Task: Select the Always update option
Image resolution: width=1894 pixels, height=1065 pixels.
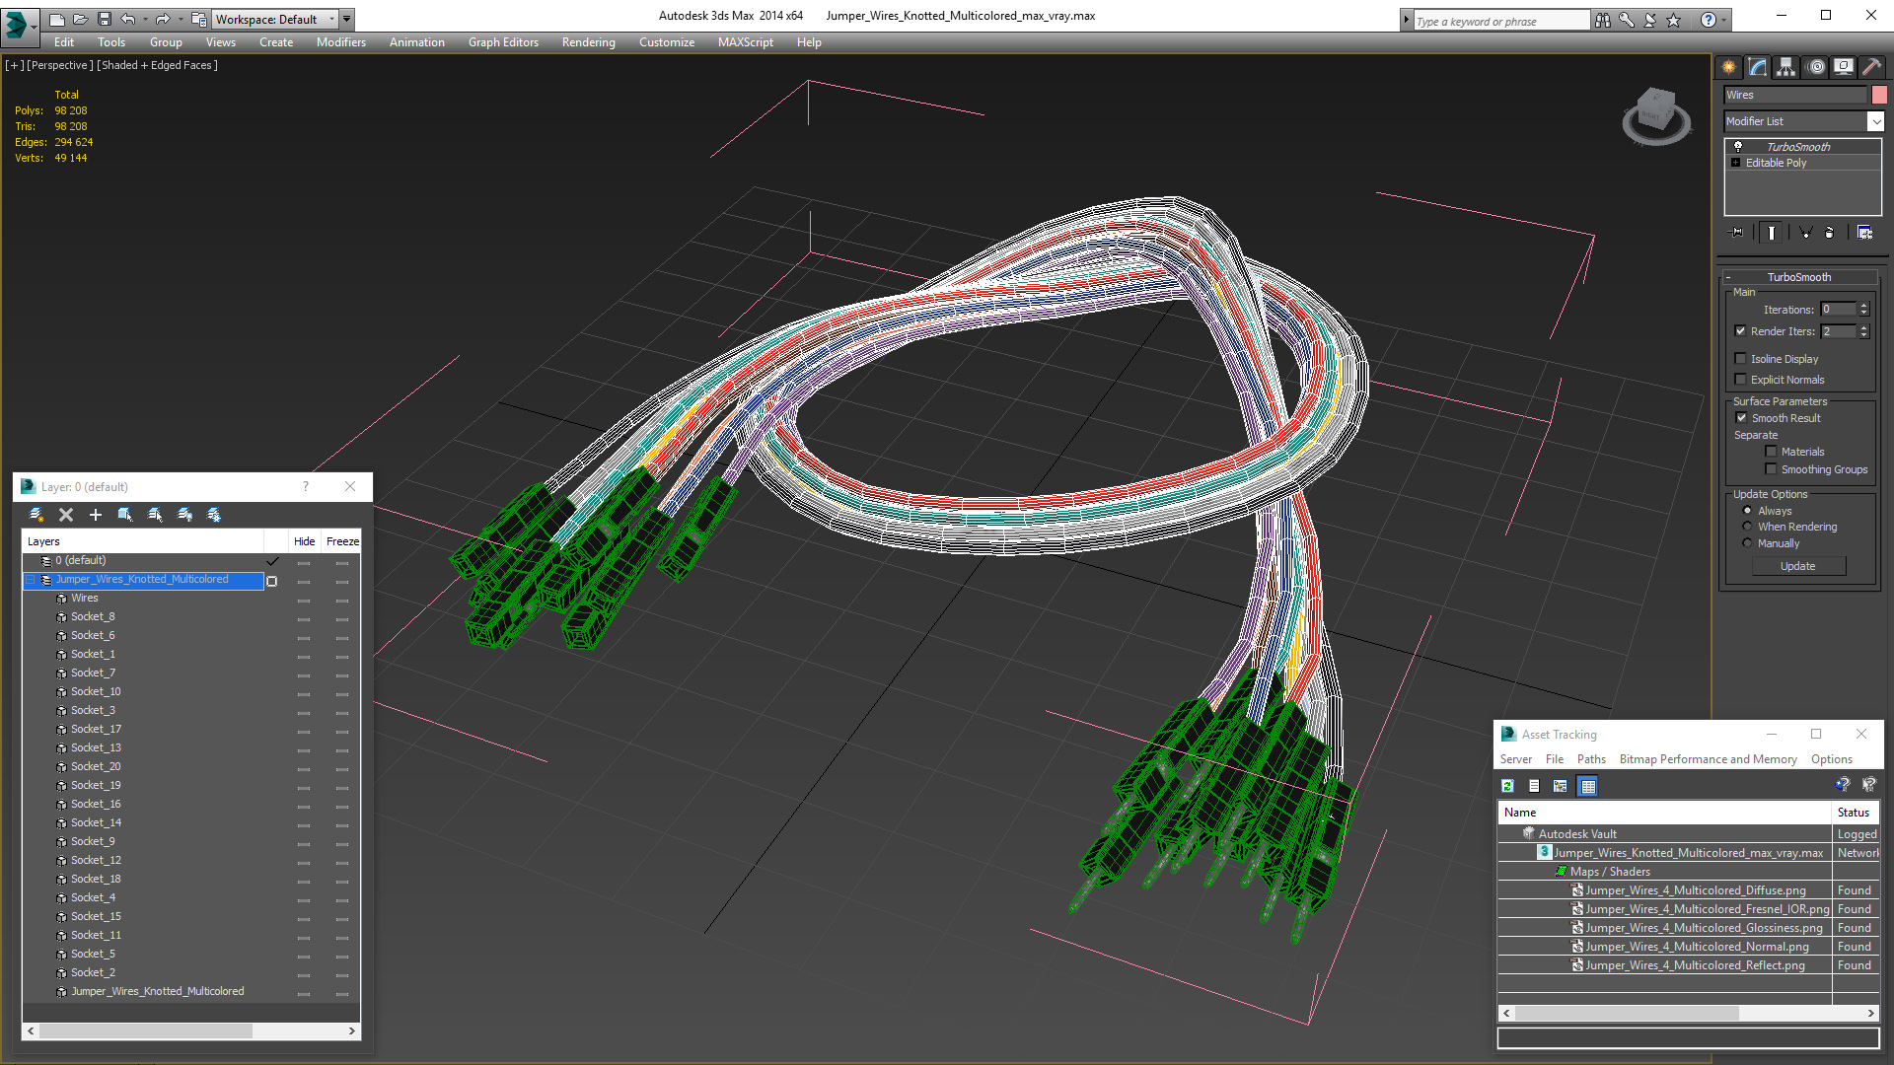Action: click(x=1748, y=511)
